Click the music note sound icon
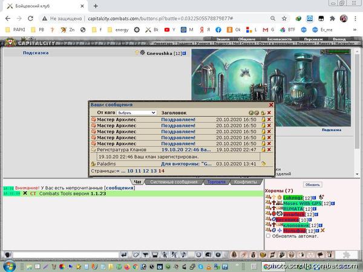Image resolution: width=363 pixels, height=272 pixels. tap(184, 255)
